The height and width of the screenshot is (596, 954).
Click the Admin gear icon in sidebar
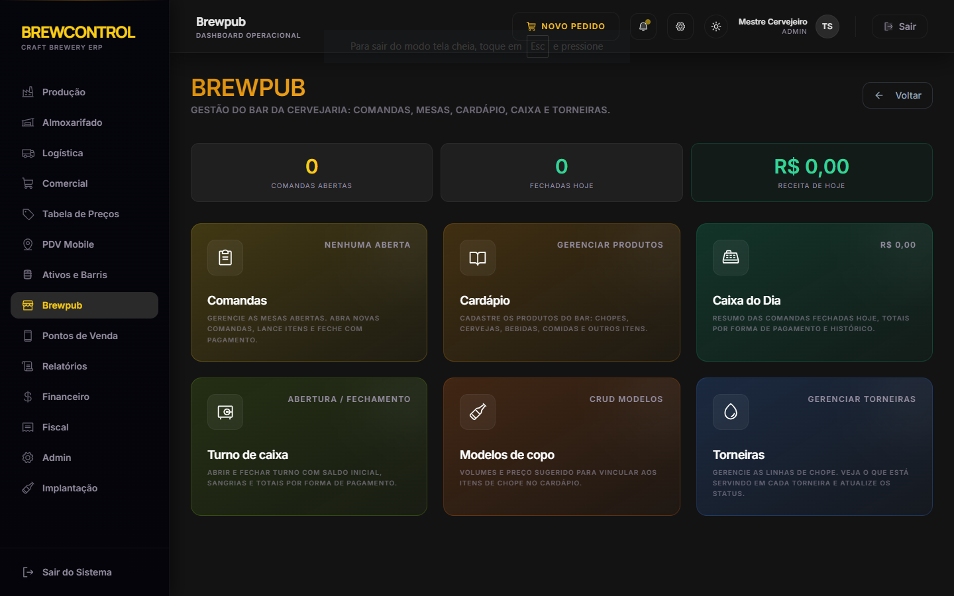coord(28,458)
